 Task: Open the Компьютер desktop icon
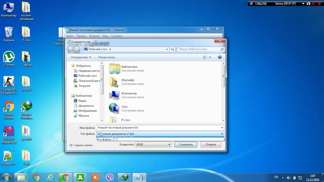pos(9,10)
